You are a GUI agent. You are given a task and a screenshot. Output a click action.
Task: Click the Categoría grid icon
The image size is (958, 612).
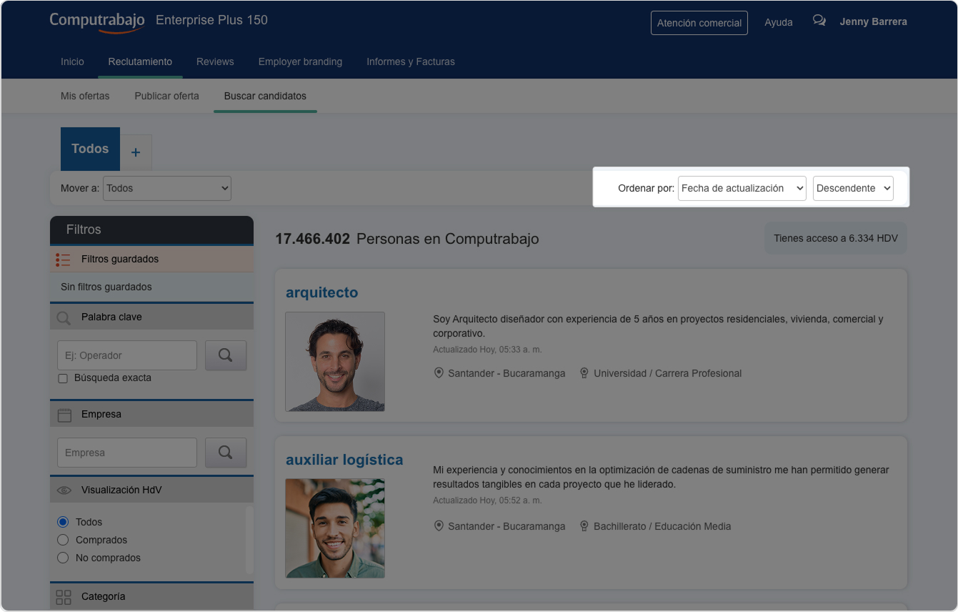64,596
